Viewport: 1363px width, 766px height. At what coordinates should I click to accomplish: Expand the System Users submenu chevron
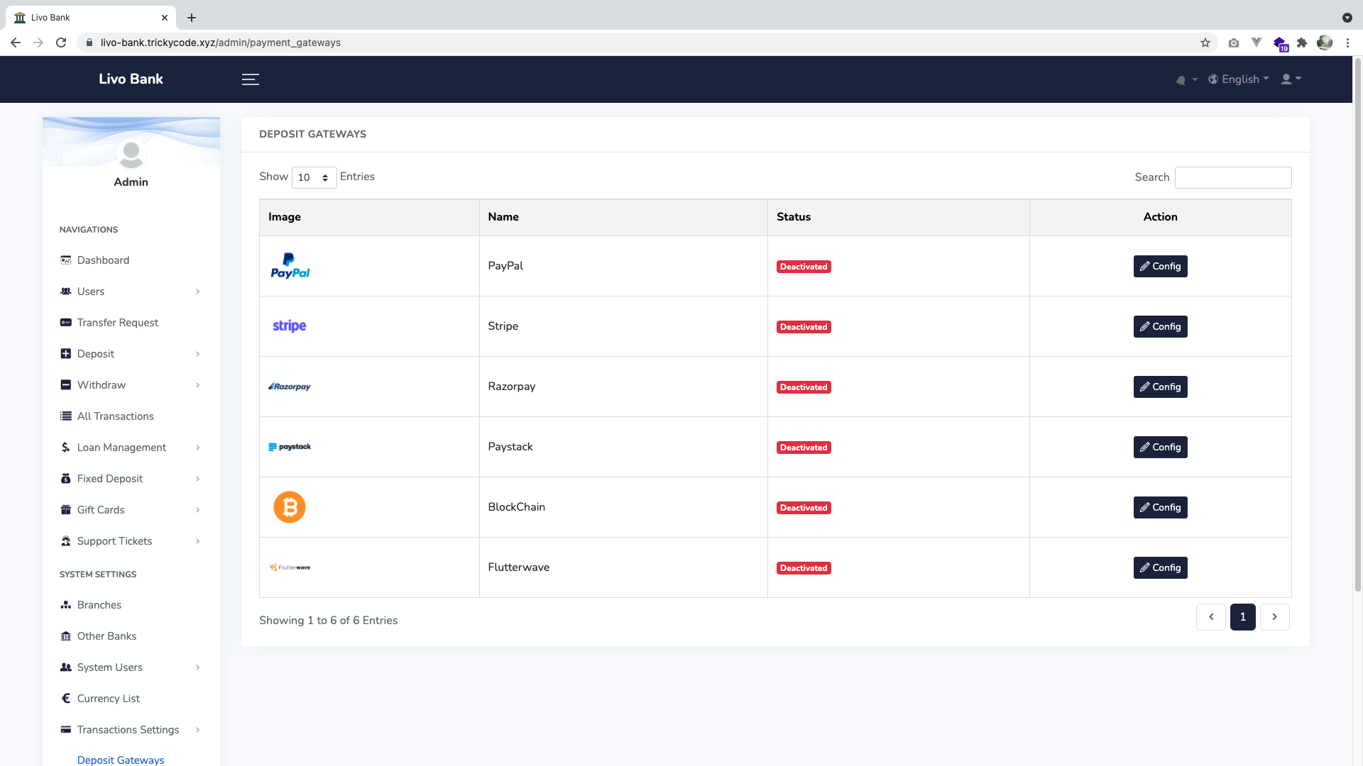tap(198, 667)
